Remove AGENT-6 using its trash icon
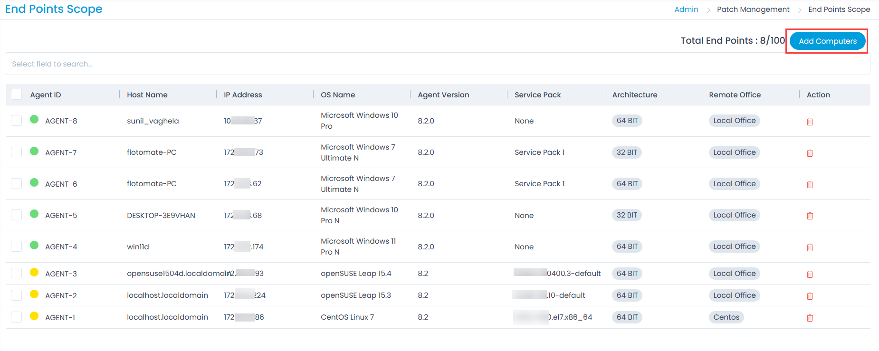The height and width of the screenshot is (351, 879). point(810,184)
